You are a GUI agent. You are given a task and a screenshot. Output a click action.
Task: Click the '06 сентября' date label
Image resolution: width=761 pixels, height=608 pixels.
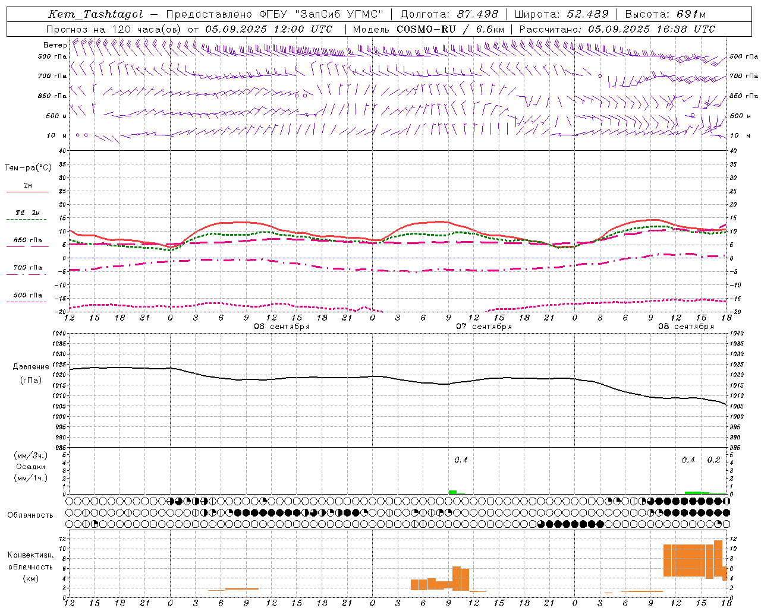coord(282,327)
